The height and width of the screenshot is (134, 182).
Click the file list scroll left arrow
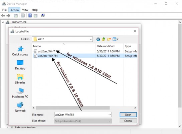click(x=34, y=108)
